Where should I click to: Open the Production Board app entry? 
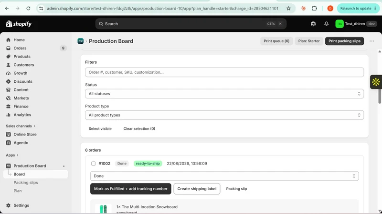coord(30,165)
